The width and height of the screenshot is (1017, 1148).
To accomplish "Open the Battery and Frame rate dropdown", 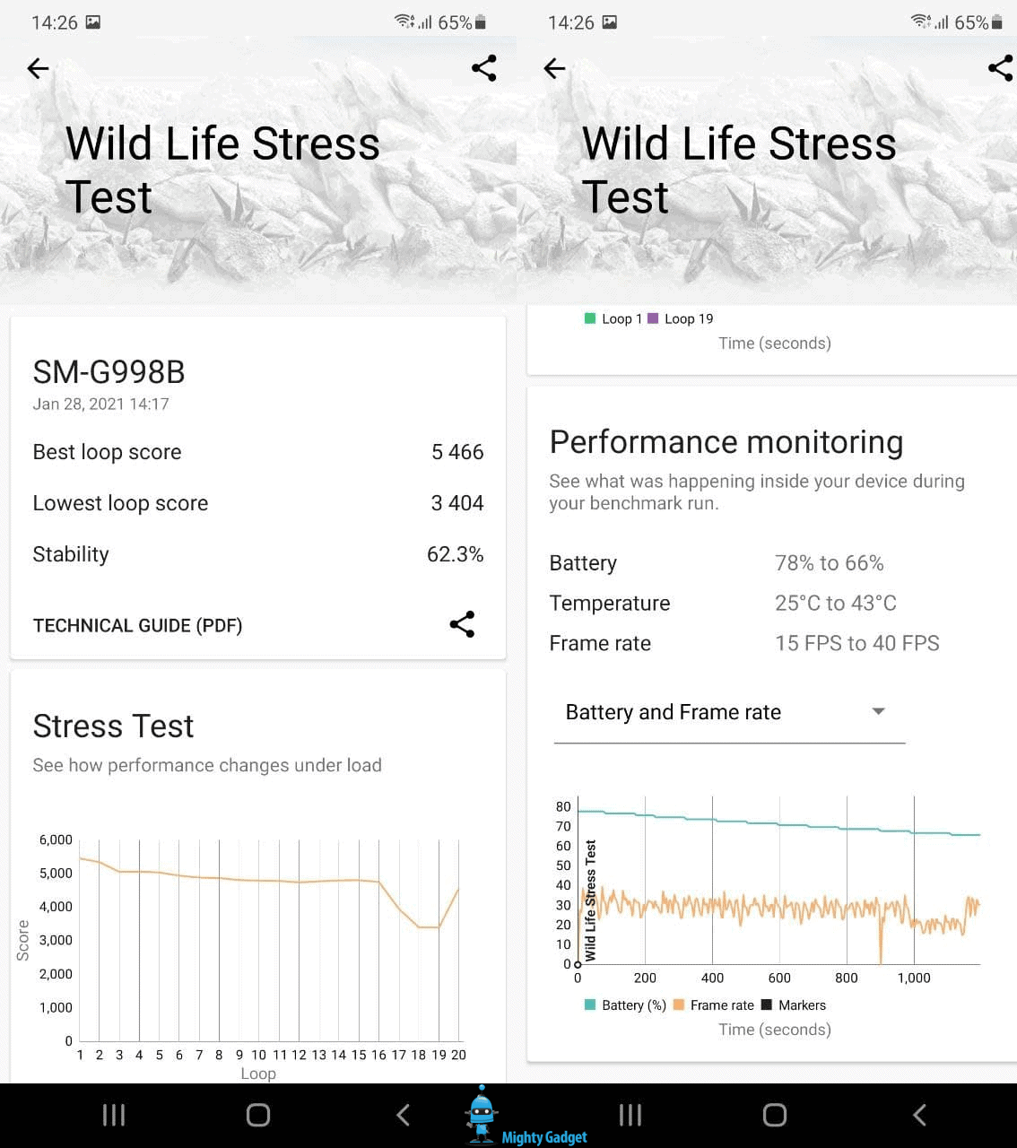I will tap(673, 712).
